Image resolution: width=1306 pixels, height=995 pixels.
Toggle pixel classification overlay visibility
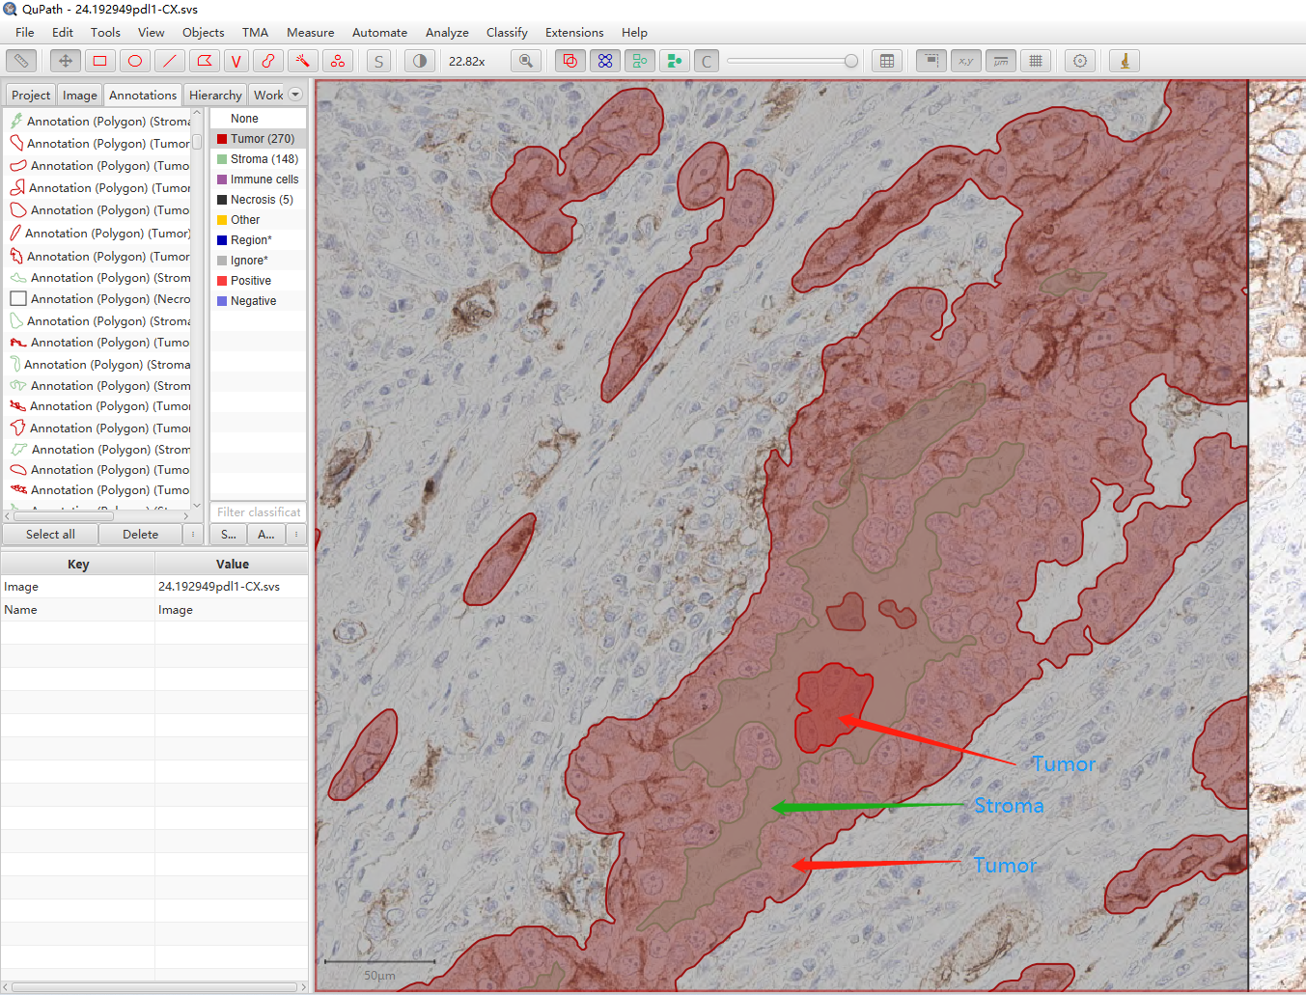coord(674,61)
